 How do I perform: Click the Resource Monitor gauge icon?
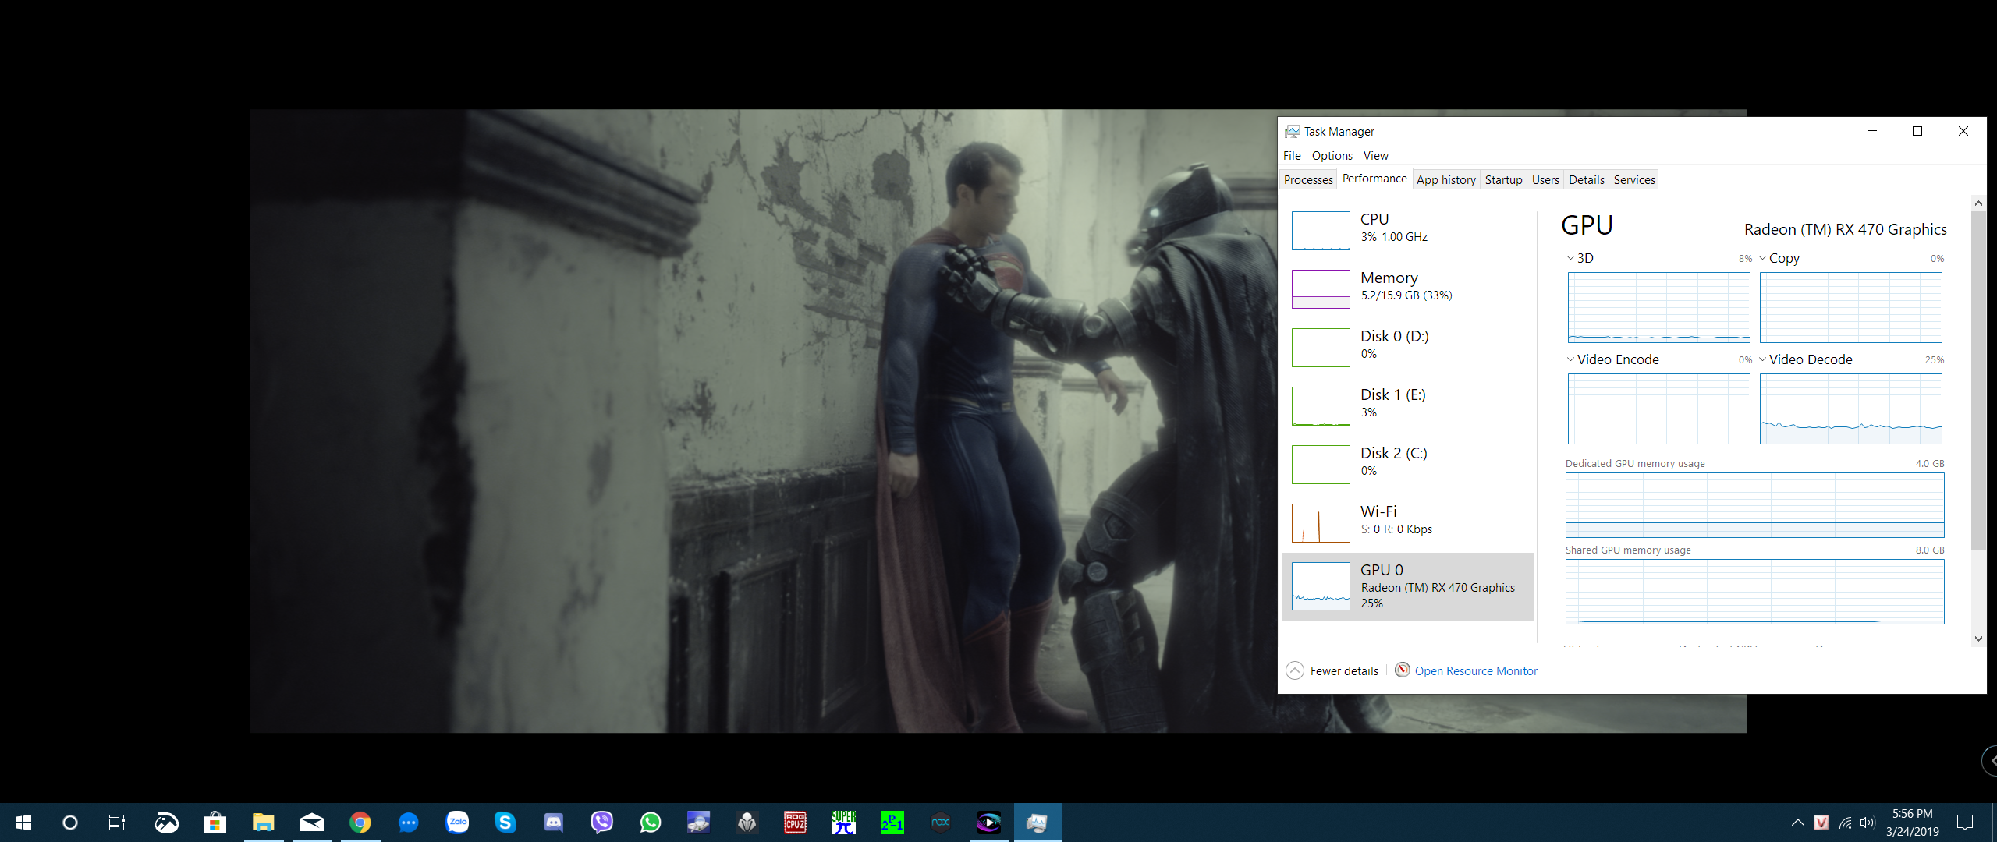coord(1403,670)
